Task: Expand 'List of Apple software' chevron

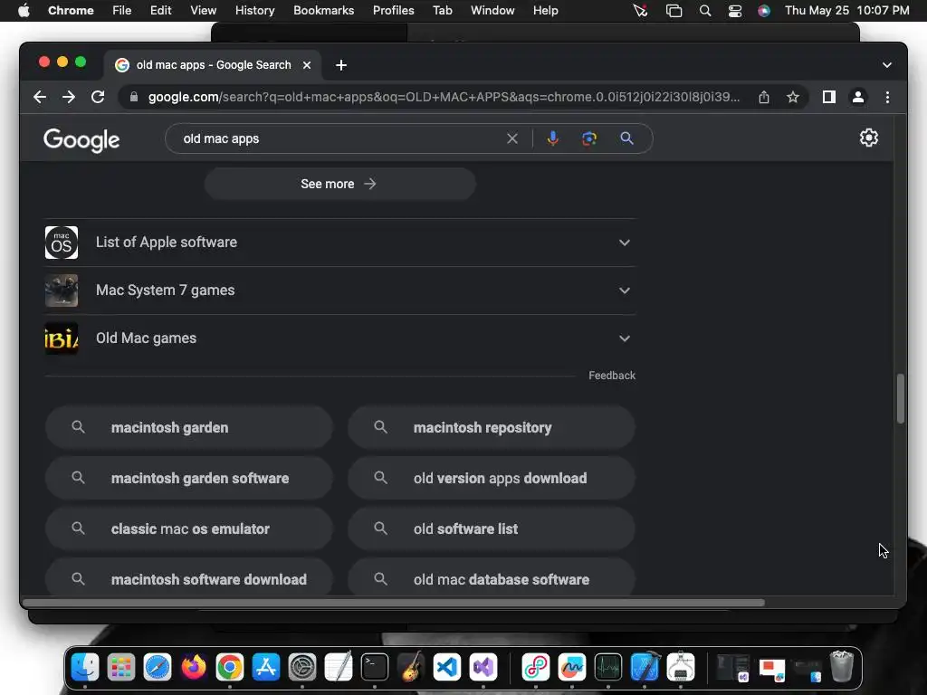Action: click(x=625, y=243)
